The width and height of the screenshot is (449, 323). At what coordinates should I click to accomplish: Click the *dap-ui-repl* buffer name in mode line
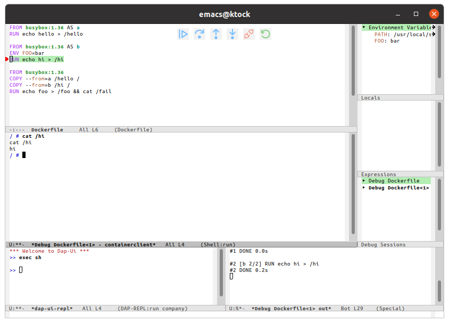[x=52, y=309]
